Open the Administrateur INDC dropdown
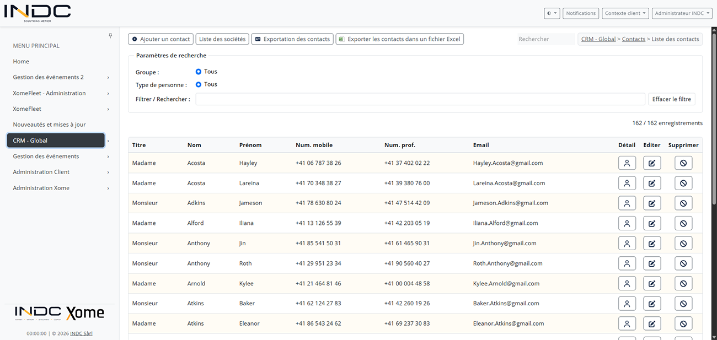Image resolution: width=717 pixels, height=340 pixels. [682, 13]
